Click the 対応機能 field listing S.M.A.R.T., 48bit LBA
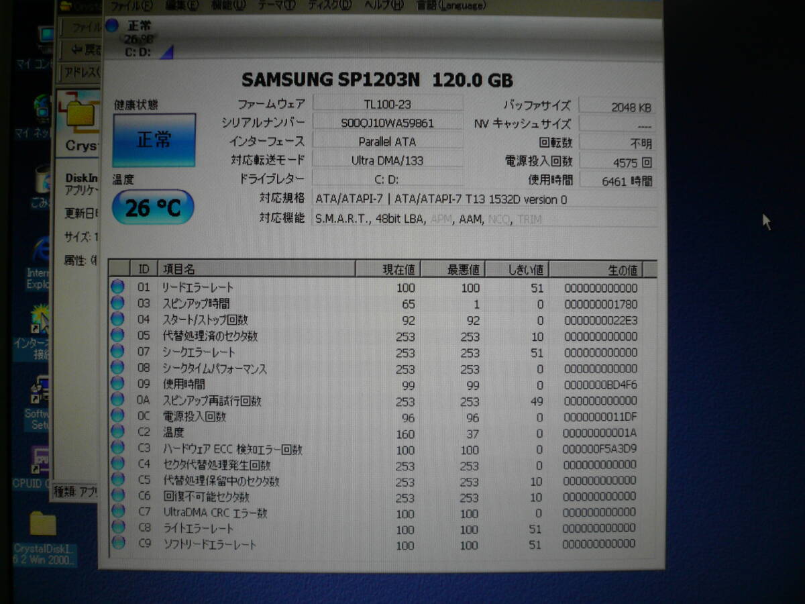This screenshot has height=604, width=805. pos(484,218)
